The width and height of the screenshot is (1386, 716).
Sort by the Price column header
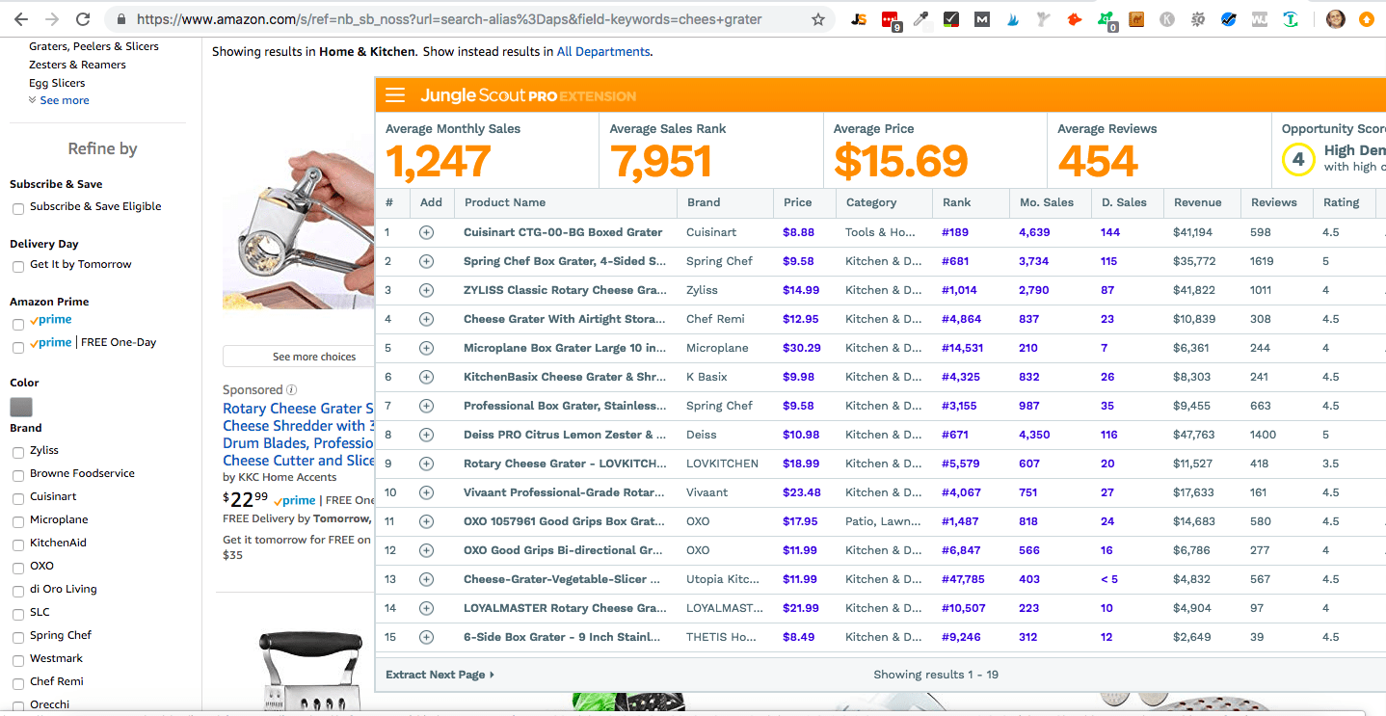tap(797, 202)
